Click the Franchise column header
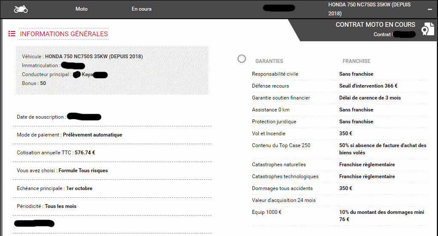The height and width of the screenshot is (236, 438). [x=356, y=61]
